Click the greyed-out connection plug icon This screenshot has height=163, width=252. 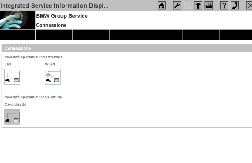[x=187, y=6]
